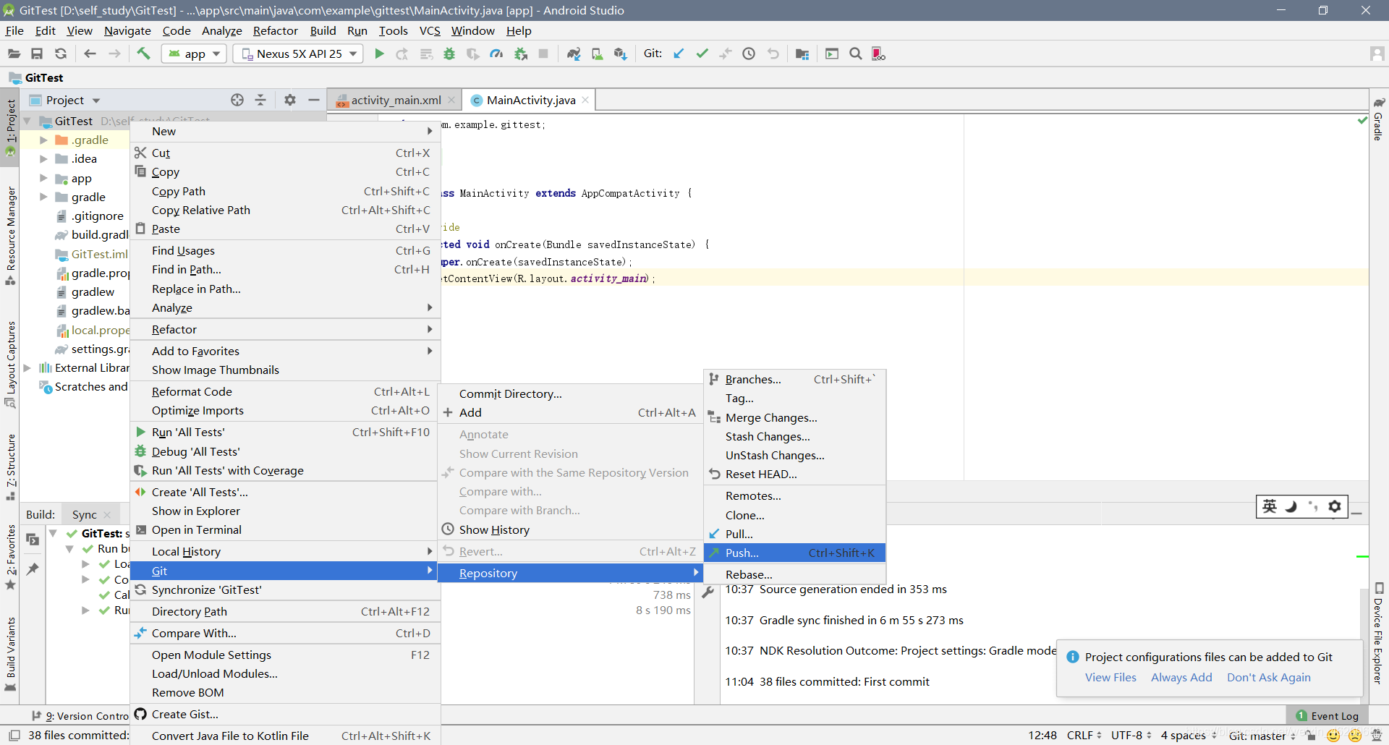1389x745 pixels.
Task: Click the View Files link
Action: [x=1110, y=677]
